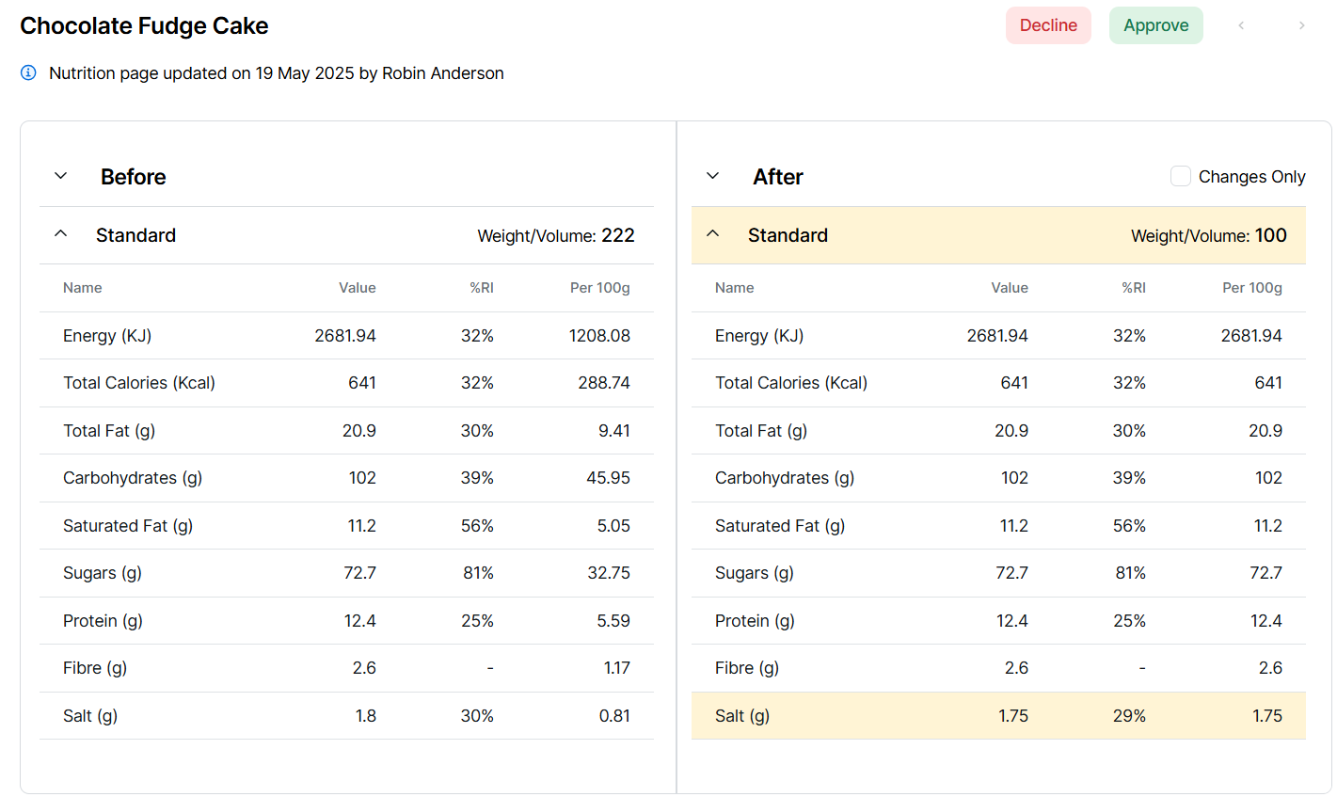Enable the Changes Only checkbox
The image size is (1337, 797).
tap(1180, 176)
